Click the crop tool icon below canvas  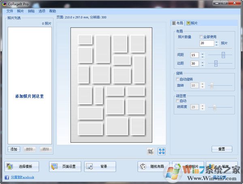tap(150, 151)
